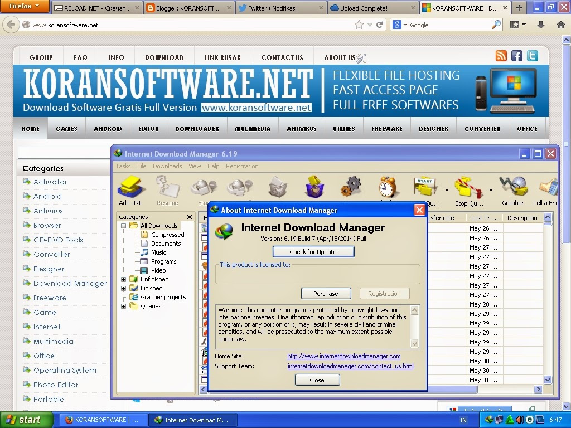Click the Delete Completed toolbar icon in IDM
The width and height of the screenshot is (571, 428).
pyautogui.click(x=314, y=187)
